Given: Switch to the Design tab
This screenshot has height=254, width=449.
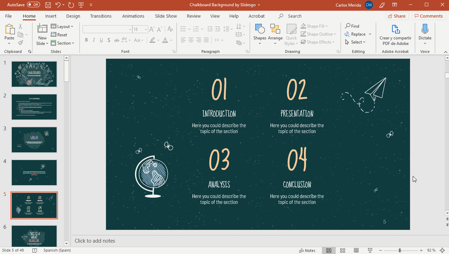Looking at the screenshot, I should coord(73,16).
